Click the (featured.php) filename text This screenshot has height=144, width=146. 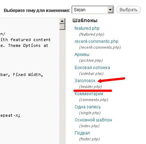(92, 34)
